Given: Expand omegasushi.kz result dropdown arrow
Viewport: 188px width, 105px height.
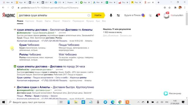Looking at the screenshot, I should (x=51, y=90).
